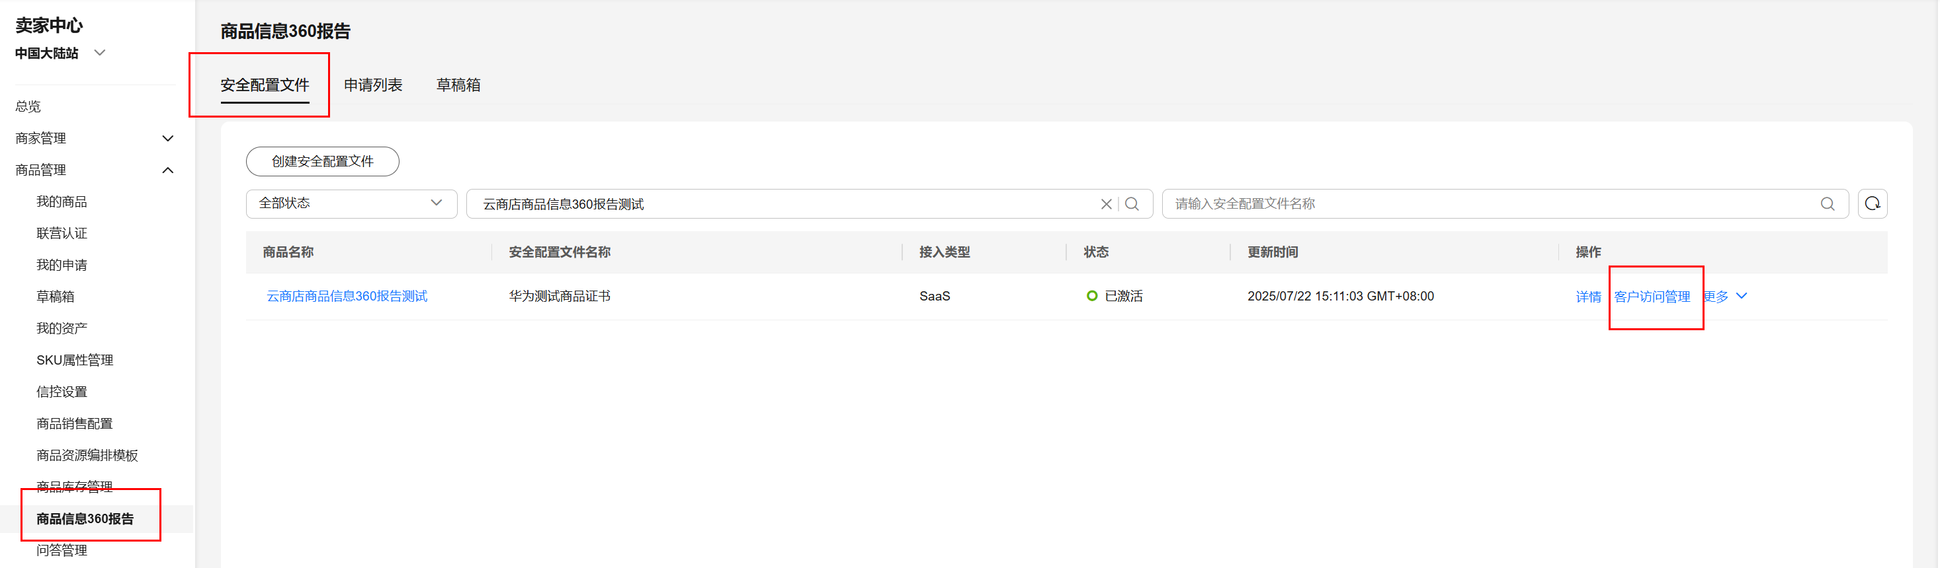This screenshot has width=1940, height=568.
Task: Open 商品库存管理 in the sidebar
Action: click(75, 487)
